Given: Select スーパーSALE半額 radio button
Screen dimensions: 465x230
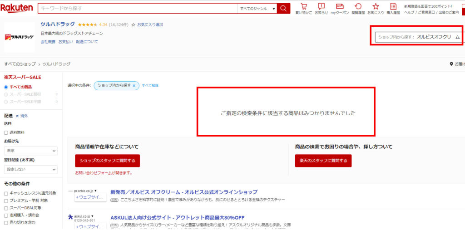Looking at the screenshot, I should click(x=6, y=102).
